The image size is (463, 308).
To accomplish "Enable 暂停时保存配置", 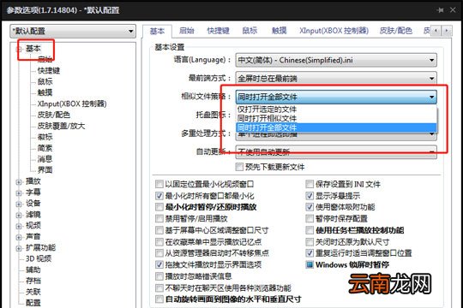I will pos(310,219).
